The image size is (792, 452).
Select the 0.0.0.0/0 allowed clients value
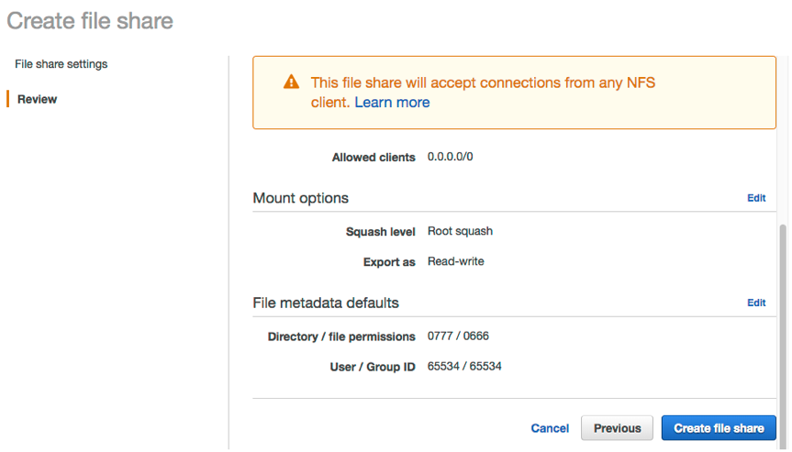click(x=450, y=157)
